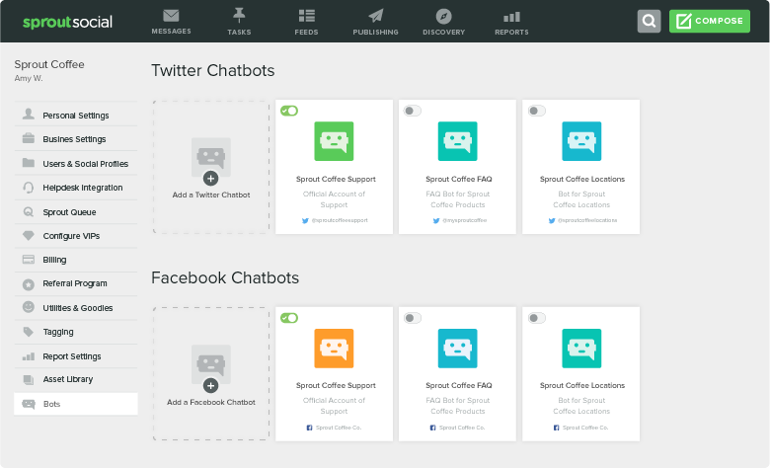The width and height of the screenshot is (770, 469).
Task: Click Add a Twitter Chatbot plus icon
Action: [x=210, y=179]
